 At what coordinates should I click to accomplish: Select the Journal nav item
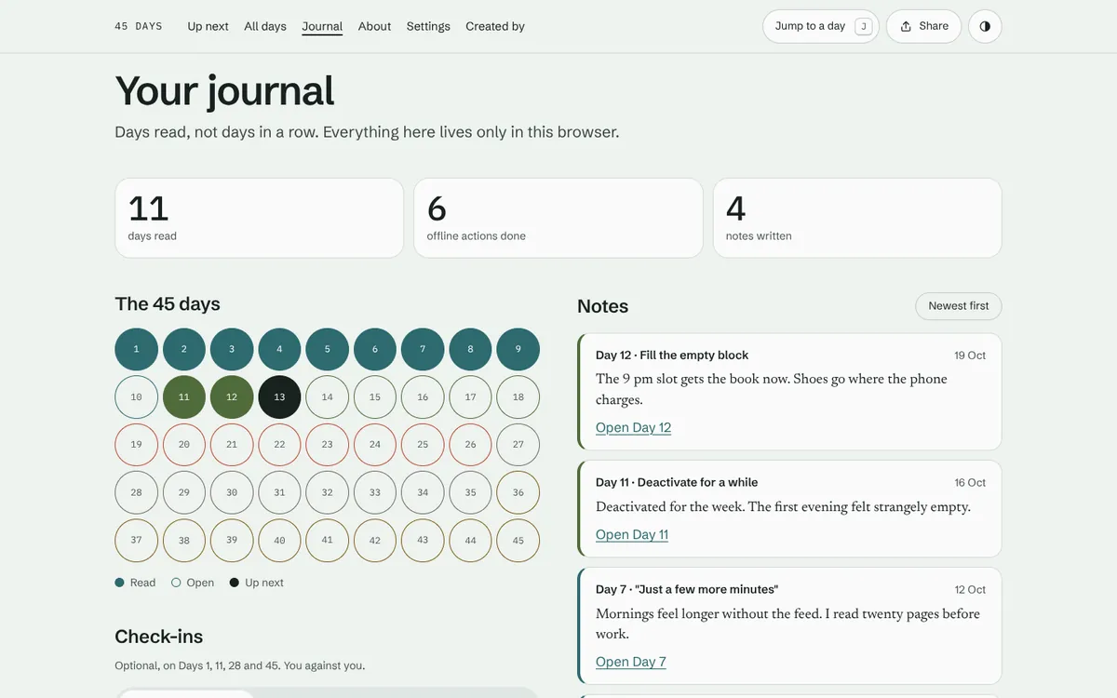(322, 26)
